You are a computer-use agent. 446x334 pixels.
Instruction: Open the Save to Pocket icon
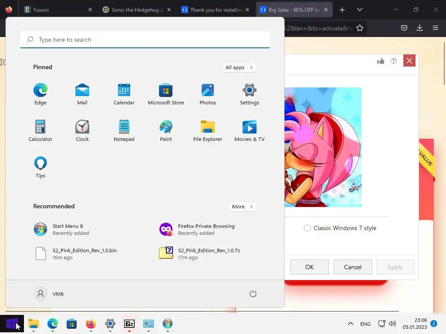[x=404, y=28]
